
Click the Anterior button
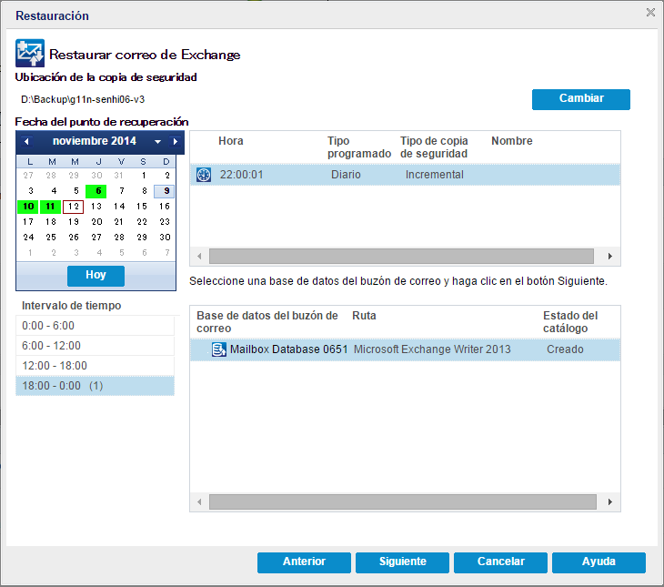[x=304, y=562]
